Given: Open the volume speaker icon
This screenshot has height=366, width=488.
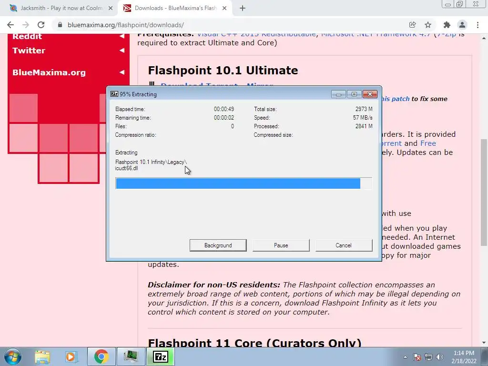Looking at the screenshot, I should tap(440, 357).
